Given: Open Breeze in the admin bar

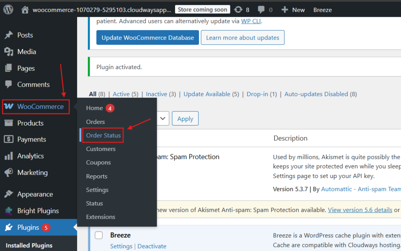Looking at the screenshot, I should coord(323,10).
